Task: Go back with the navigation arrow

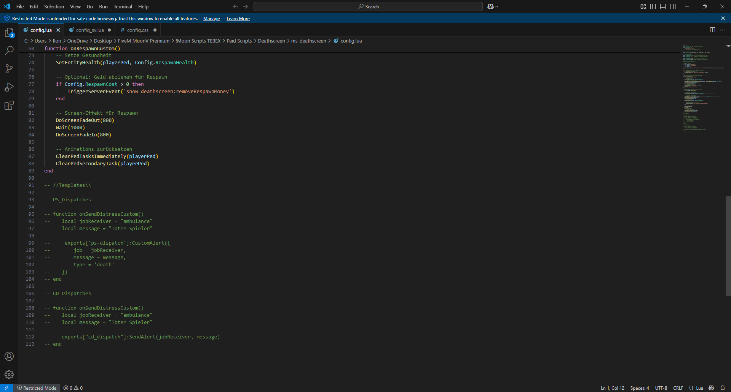Action: point(235,6)
